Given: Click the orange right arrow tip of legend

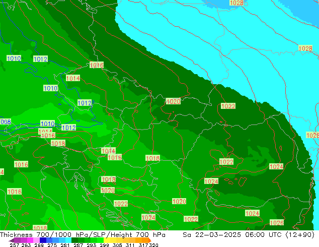Looking at the screenshot, I should pyautogui.click(x=150, y=240).
